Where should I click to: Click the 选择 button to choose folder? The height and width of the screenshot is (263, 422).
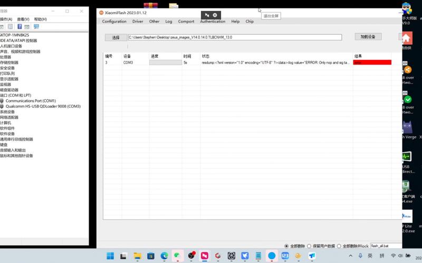point(116,37)
